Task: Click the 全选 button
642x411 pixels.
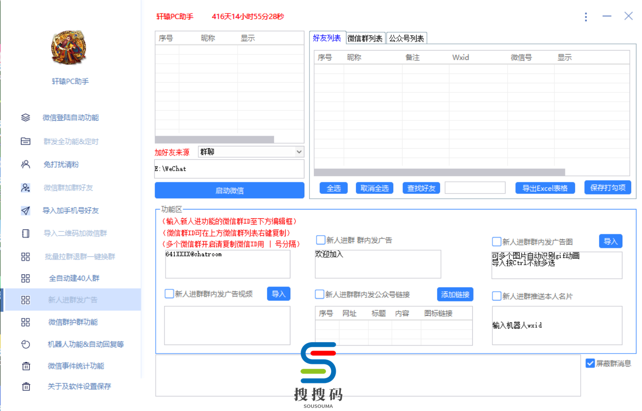Action: coord(334,188)
